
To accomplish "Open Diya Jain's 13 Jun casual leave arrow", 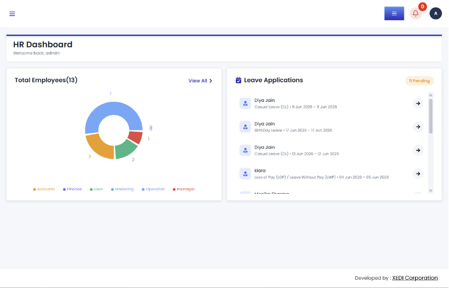I will click(418, 151).
